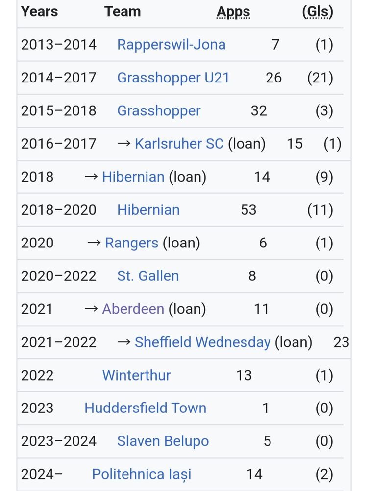This screenshot has width=368, height=491.
Task: Click the 53 appearances cell for Hibernian
Action: [x=248, y=210]
